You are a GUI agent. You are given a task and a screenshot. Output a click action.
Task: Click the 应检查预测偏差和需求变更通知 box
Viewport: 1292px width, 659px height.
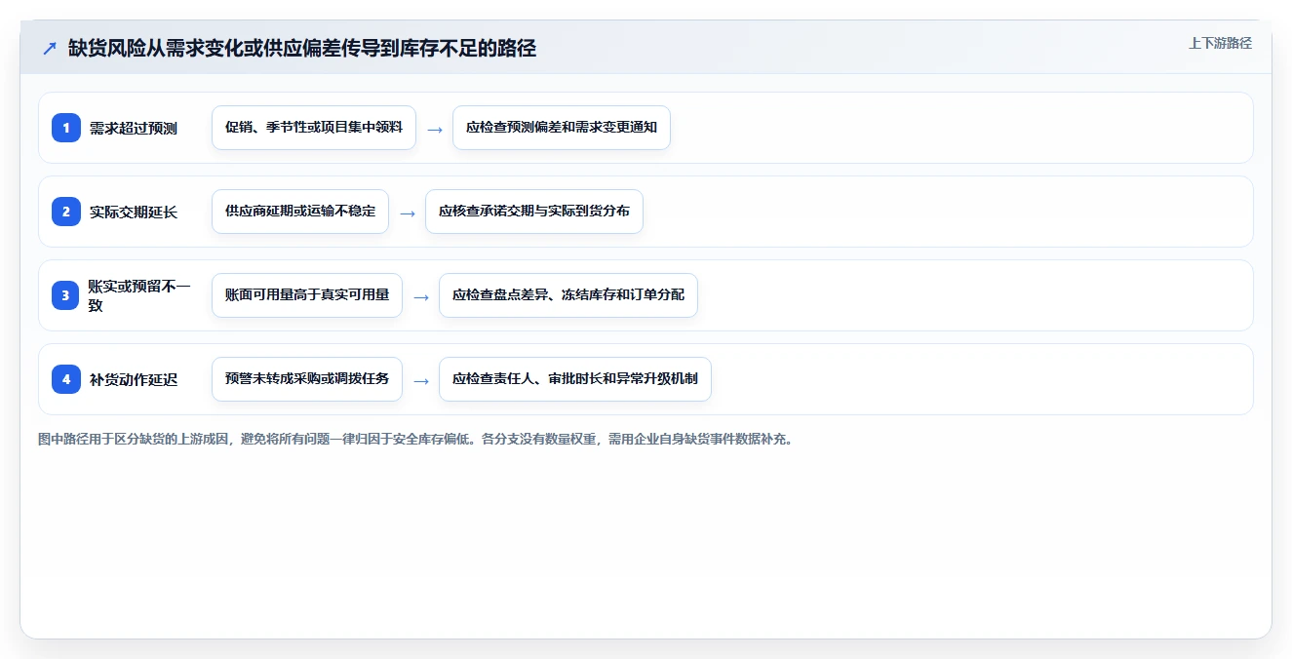(x=562, y=128)
